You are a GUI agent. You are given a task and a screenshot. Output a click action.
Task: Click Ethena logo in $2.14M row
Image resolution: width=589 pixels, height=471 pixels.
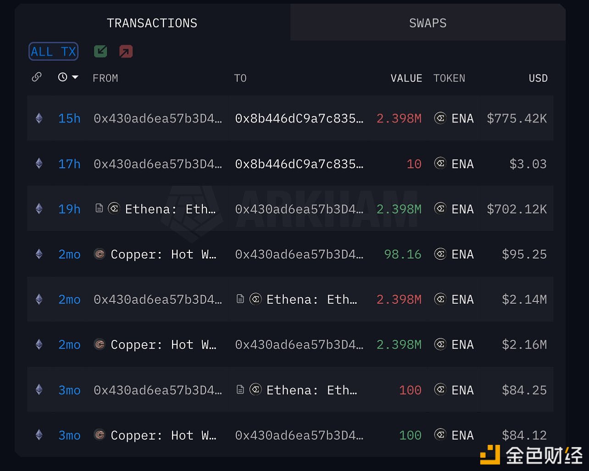pos(256,299)
